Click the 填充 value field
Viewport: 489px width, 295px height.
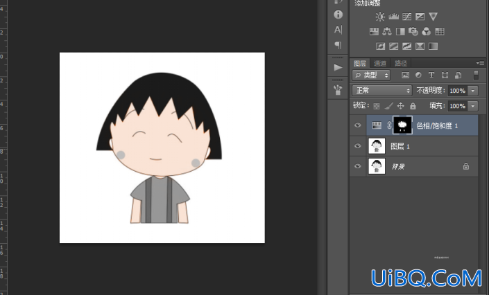coord(458,106)
